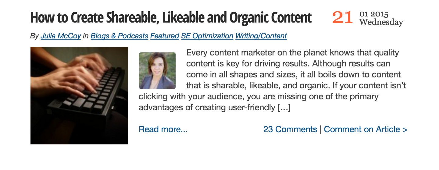Viewport: 439px width, 170px height.
Task: Open the Writing/Content category link
Action: tap(261, 36)
